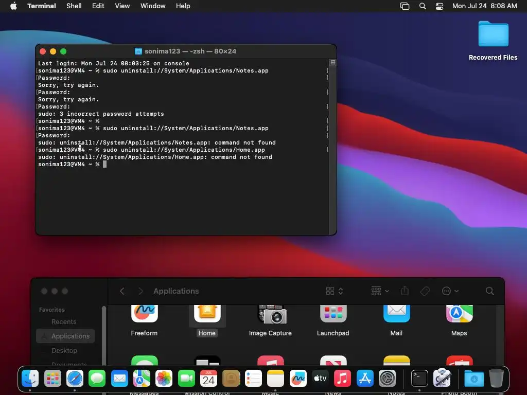
Task: Open Freeform from the Dock
Action: tap(298, 378)
